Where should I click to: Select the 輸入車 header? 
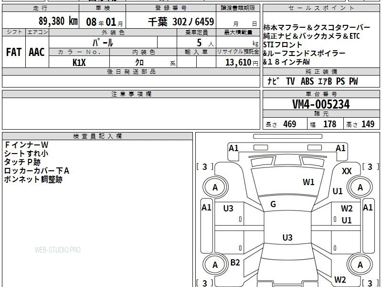tap(196, 52)
